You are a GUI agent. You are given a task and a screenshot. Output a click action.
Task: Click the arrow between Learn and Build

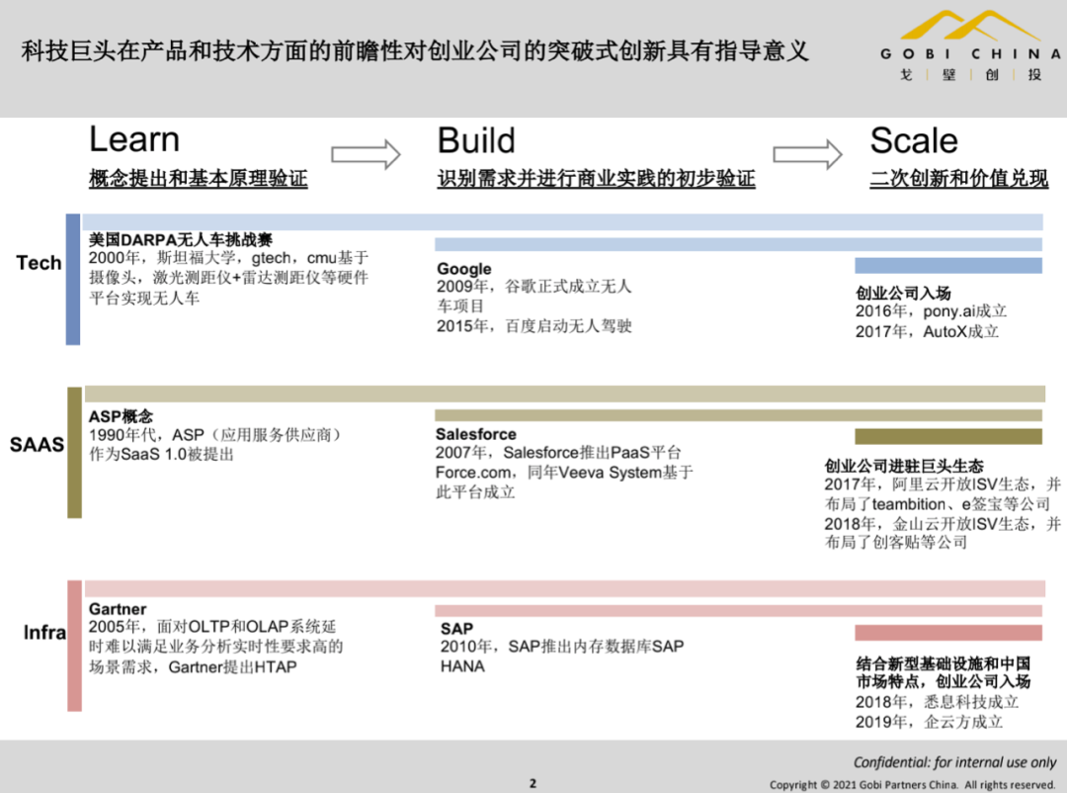point(366,154)
